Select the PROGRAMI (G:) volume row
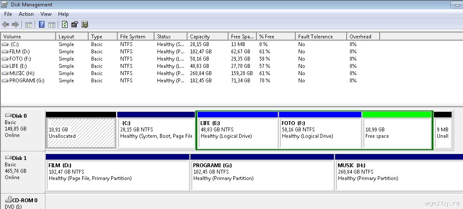463x209 pixels. click(x=27, y=81)
